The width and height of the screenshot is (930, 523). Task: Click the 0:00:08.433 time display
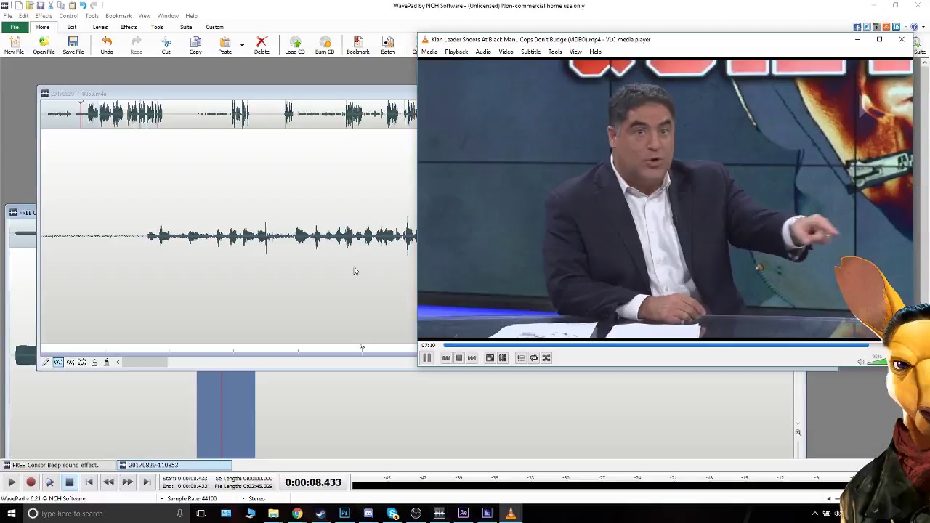click(313, 482)
